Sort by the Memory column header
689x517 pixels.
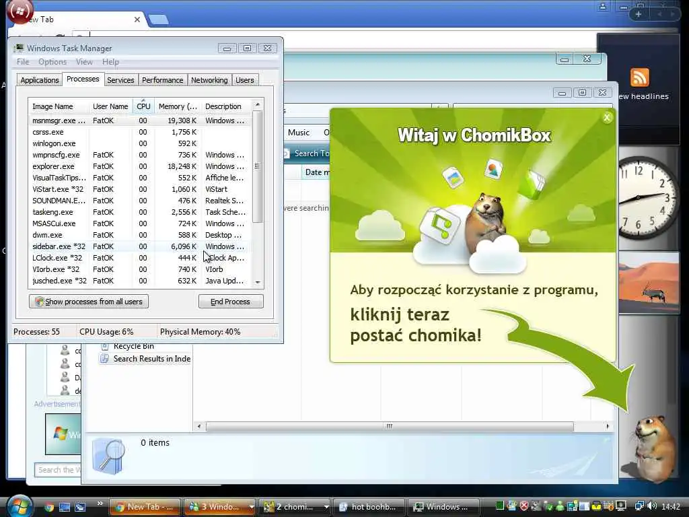pyautogui.click(x=178, y=106)
